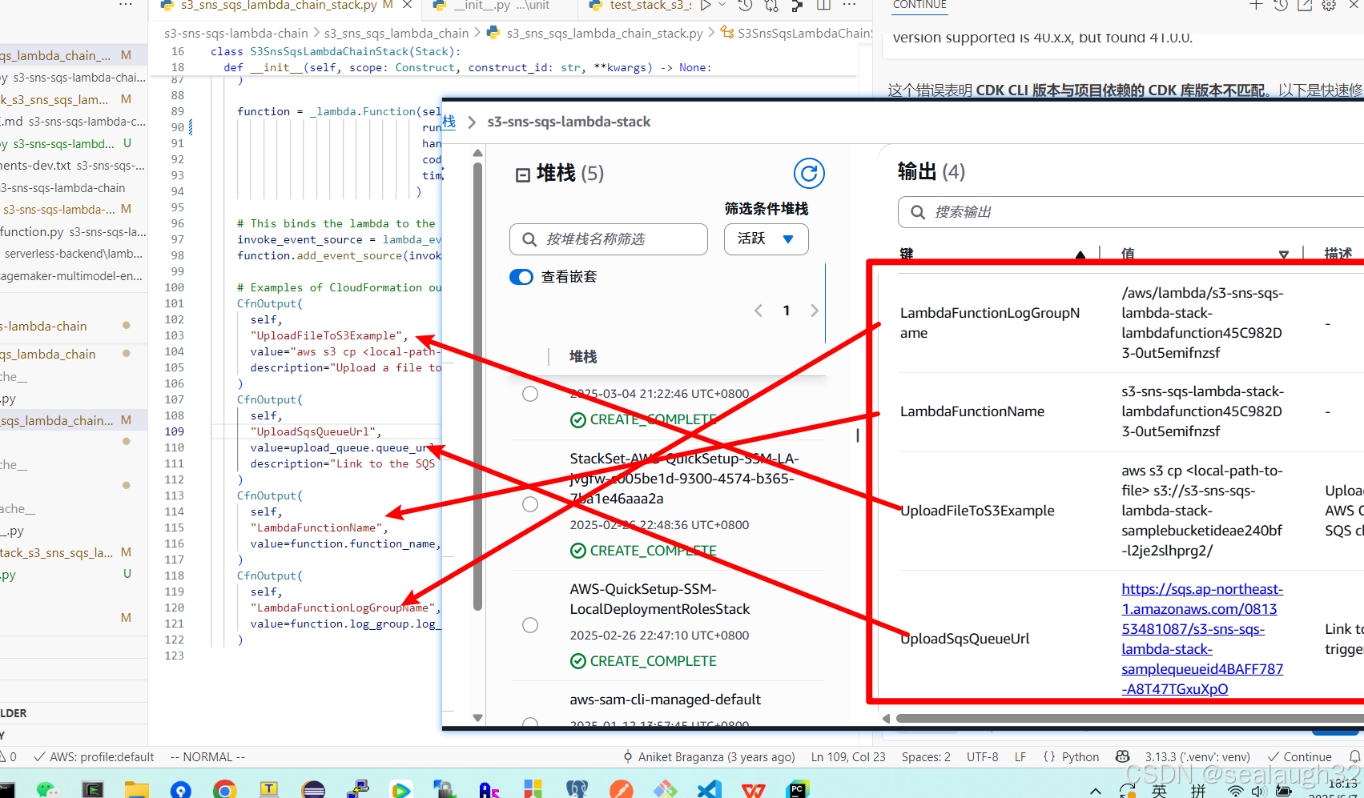This screenshot has width=1364, height=798.
Task: Click s3-sns-sqs-lambda-chain breadcrumb in editor
Action: (x=236, y=33)
